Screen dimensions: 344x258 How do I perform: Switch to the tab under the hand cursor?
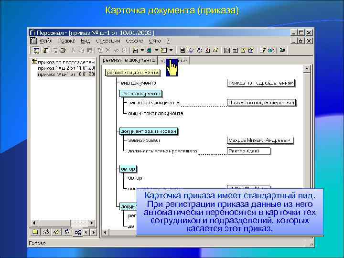click(x=173, y=61)
